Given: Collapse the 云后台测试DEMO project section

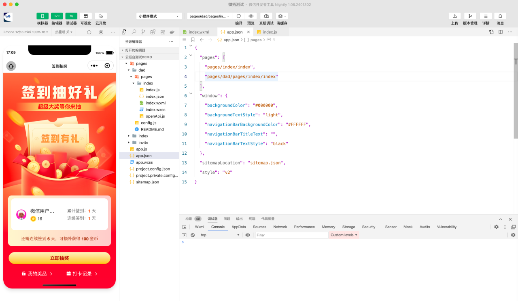Looking at the screenshot, I should pyautogui.click(x=149, y=57).
